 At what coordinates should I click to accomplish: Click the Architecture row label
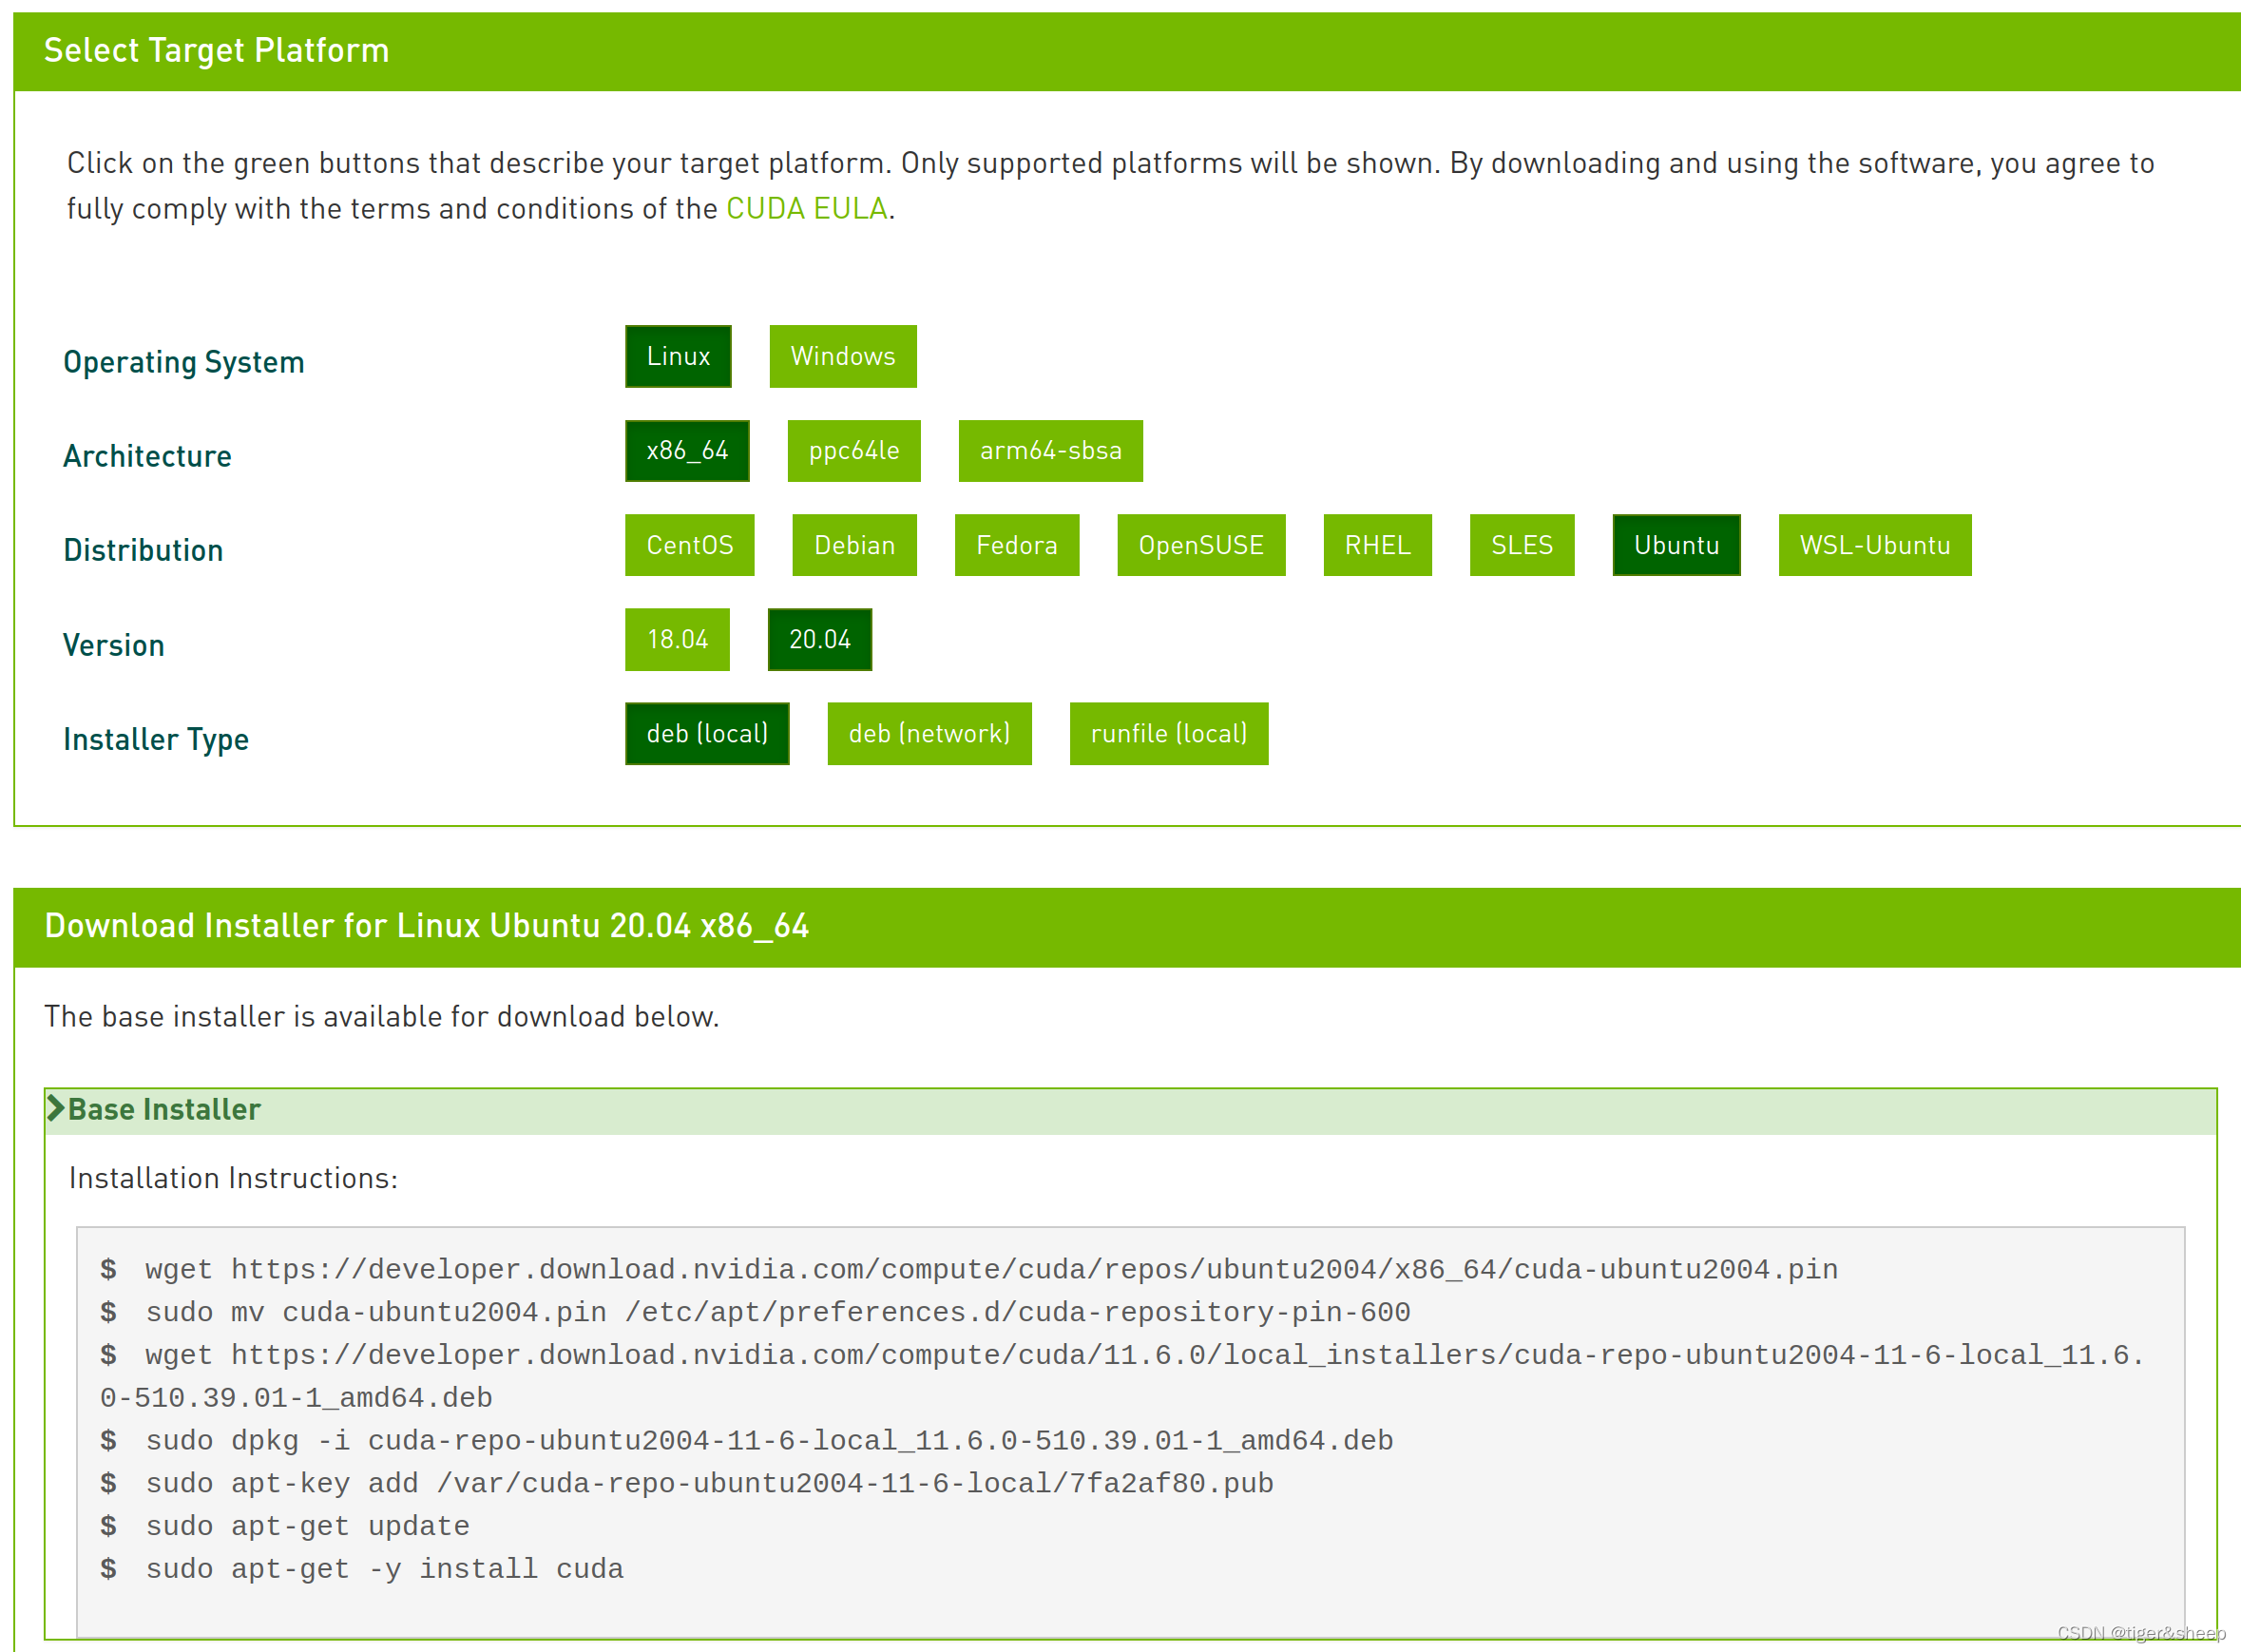click(x=147, y=456)
